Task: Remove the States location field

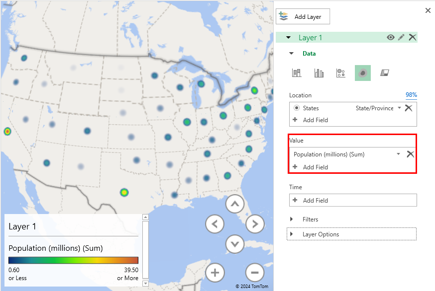Action: pyautogui.click(x=408, y=108)
